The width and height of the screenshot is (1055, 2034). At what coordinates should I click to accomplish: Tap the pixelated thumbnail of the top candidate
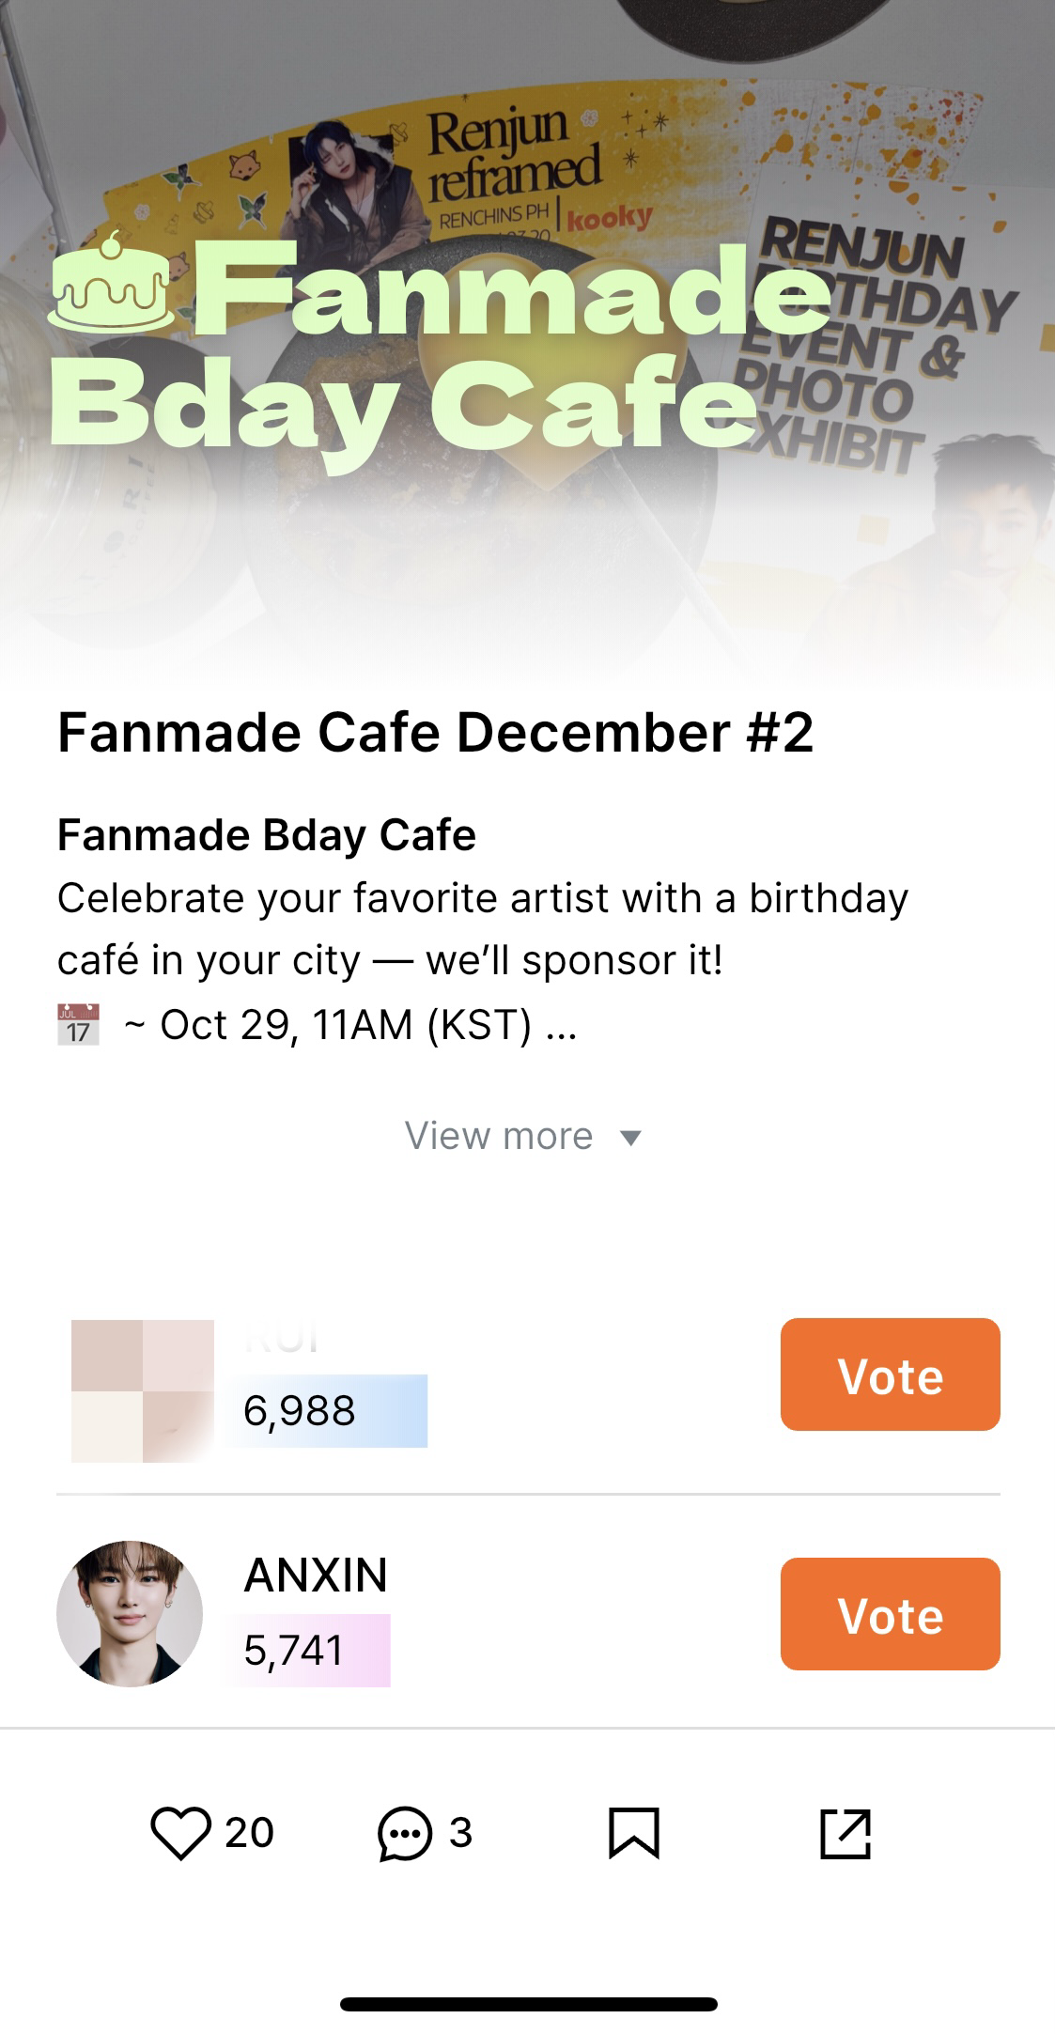(143, 1390)
